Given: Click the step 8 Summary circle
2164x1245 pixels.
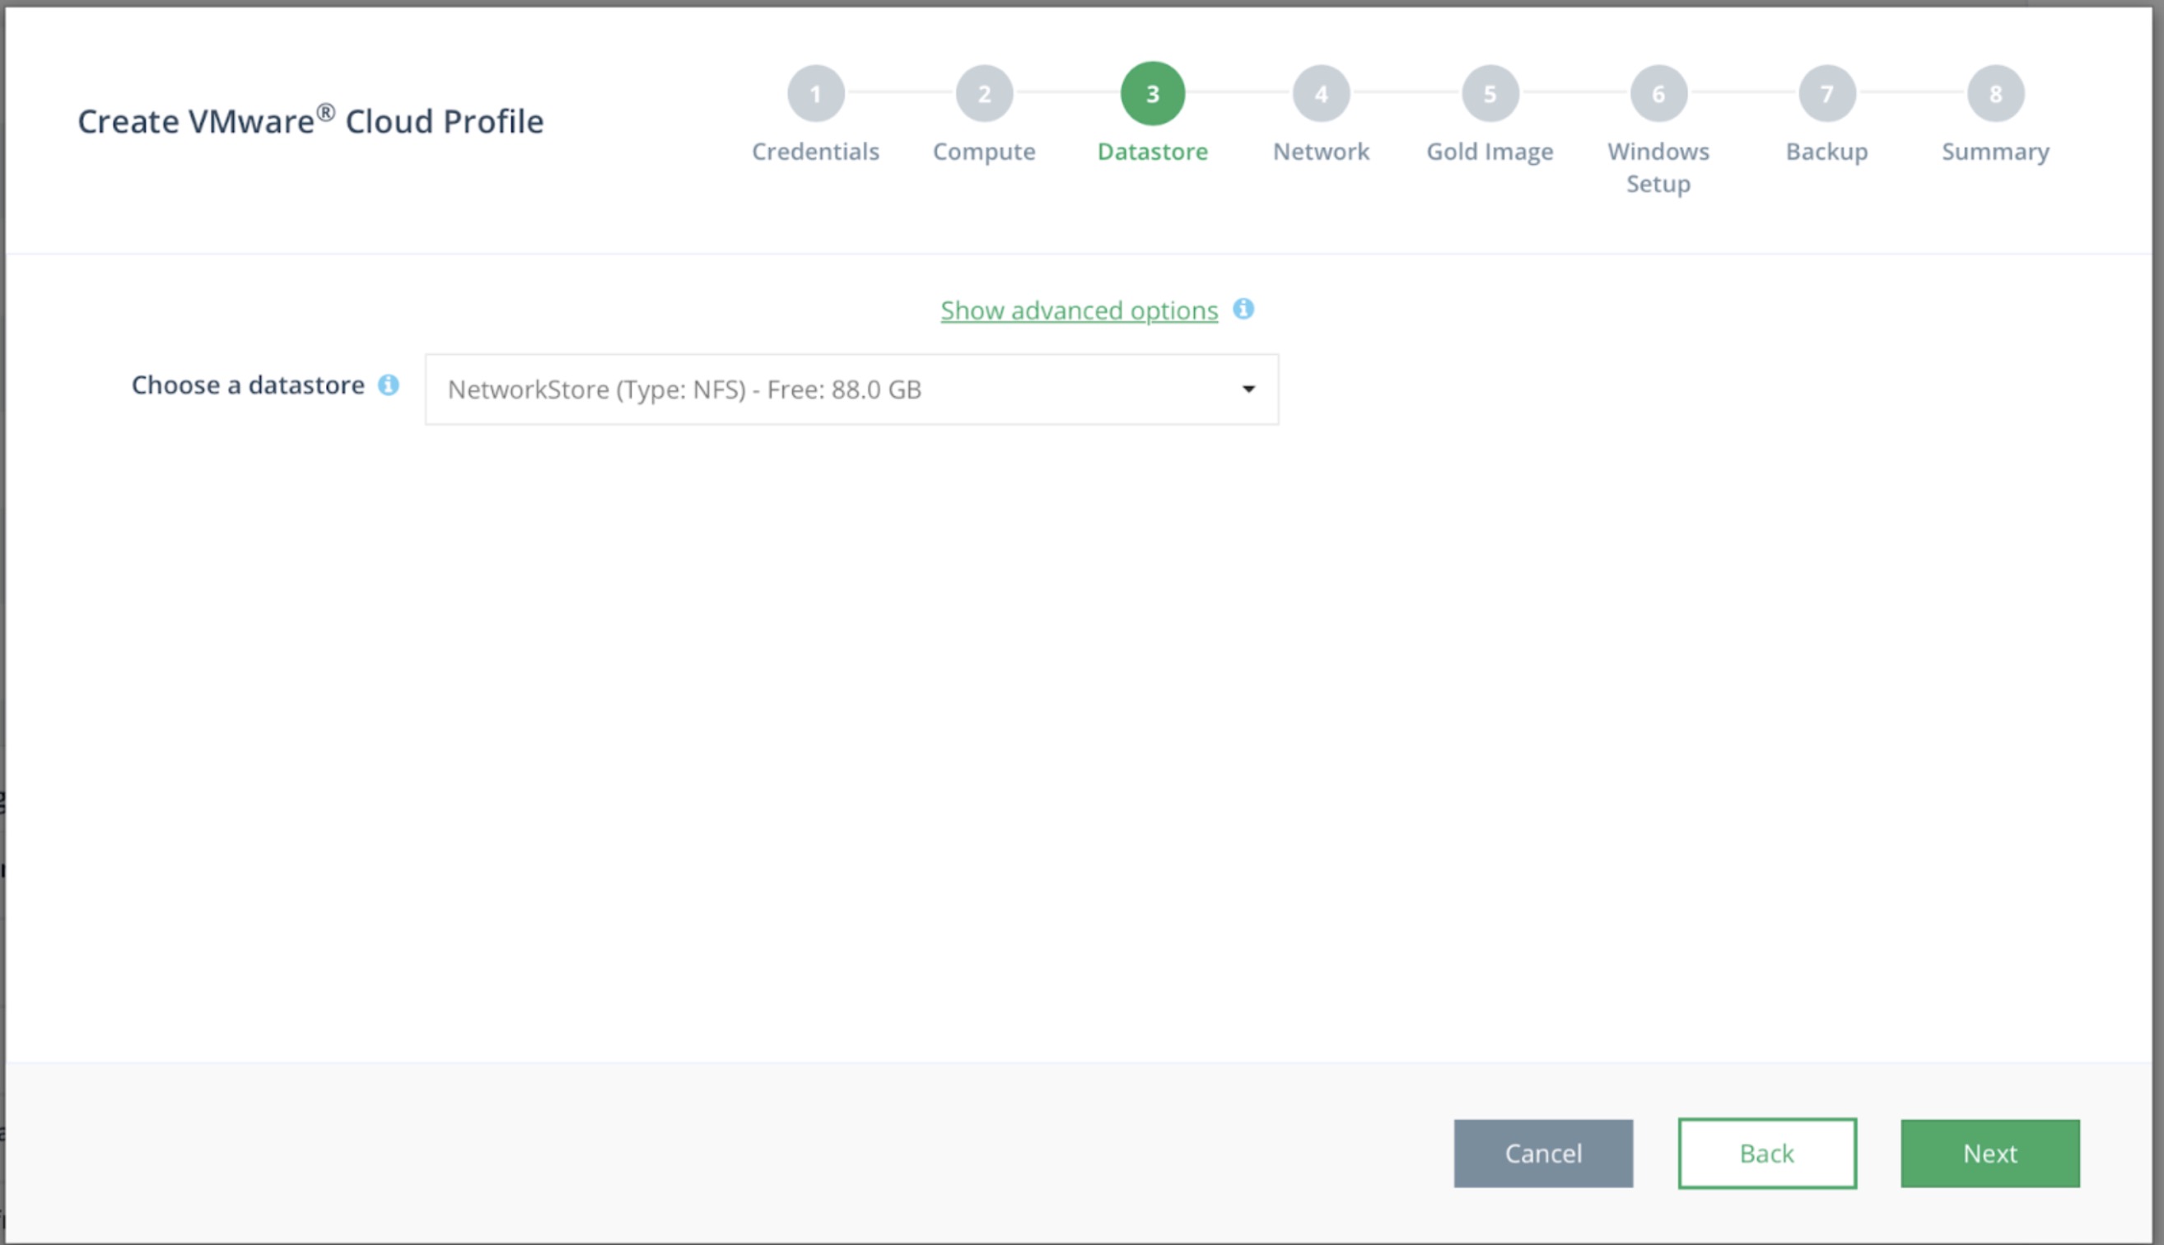Looking at the screenshot, I should (x=1994, y=93).
